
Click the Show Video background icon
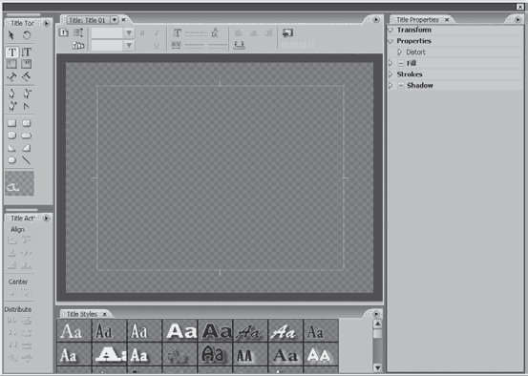(287, 33)
